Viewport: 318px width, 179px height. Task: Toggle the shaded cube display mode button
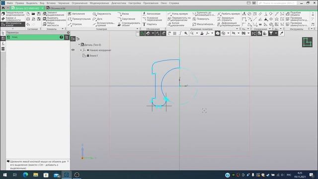(x=218, y=33)
